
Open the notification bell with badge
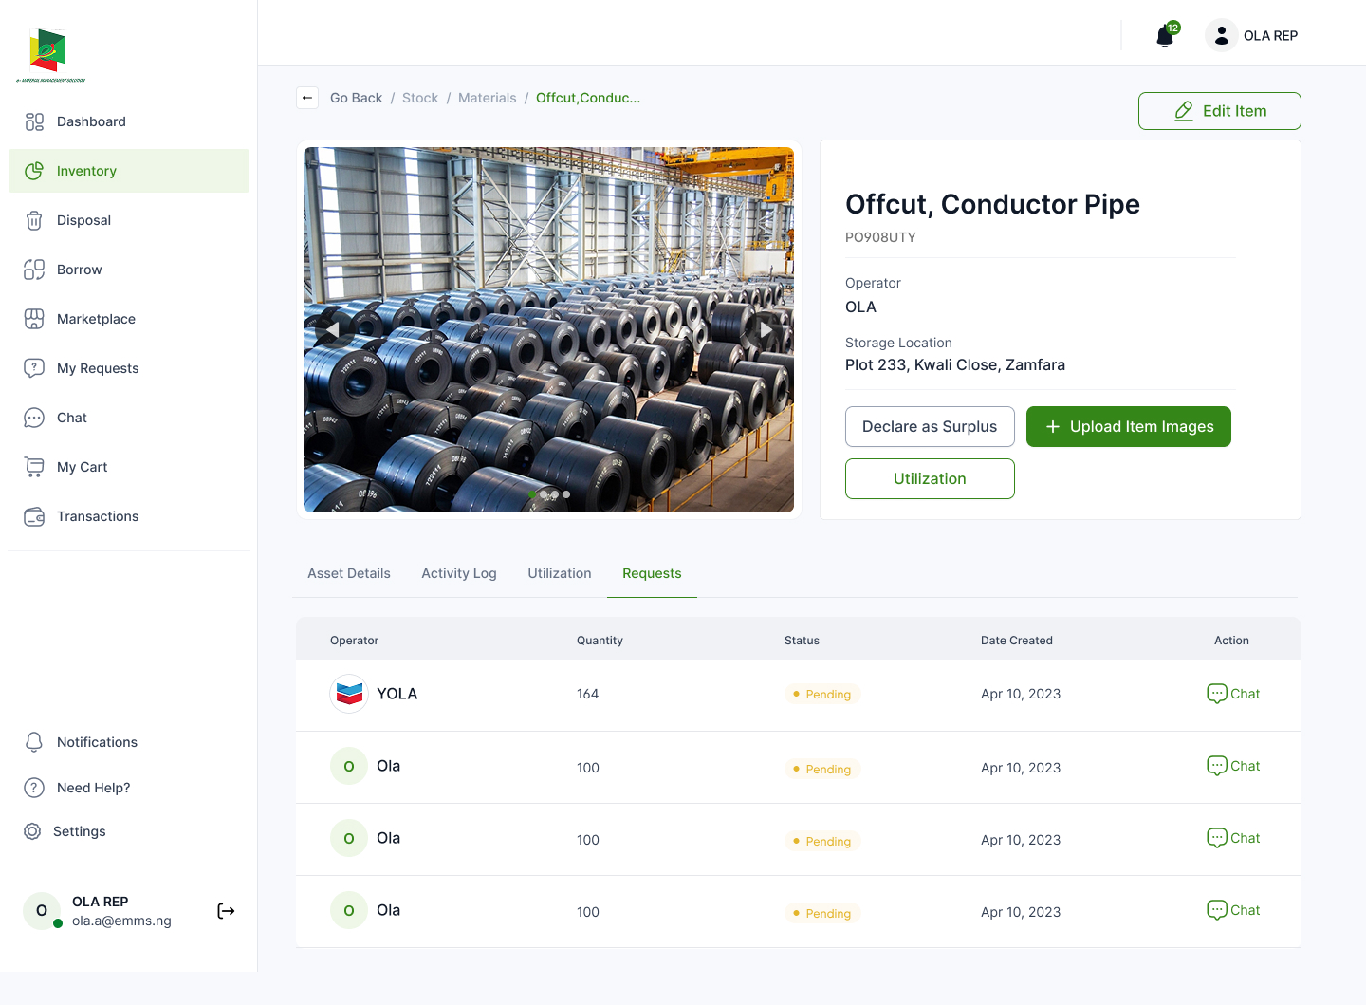[x=1165, y=36]
